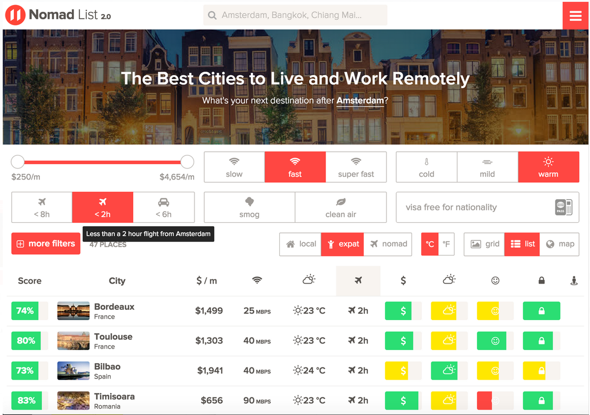Click the red budget range track

pos(102,162)
